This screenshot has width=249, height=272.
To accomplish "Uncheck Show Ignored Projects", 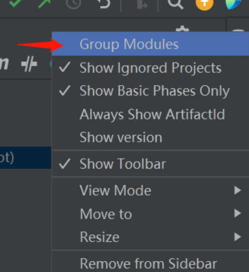I will click(150, 68).
